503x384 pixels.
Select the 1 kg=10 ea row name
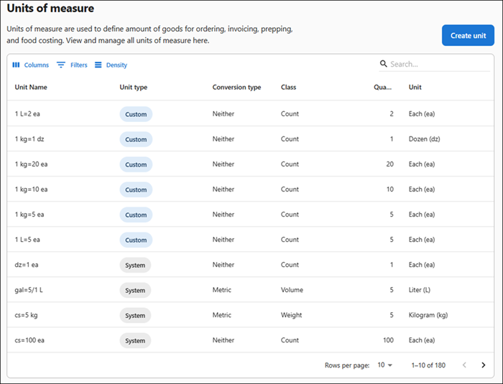[31, 189]
